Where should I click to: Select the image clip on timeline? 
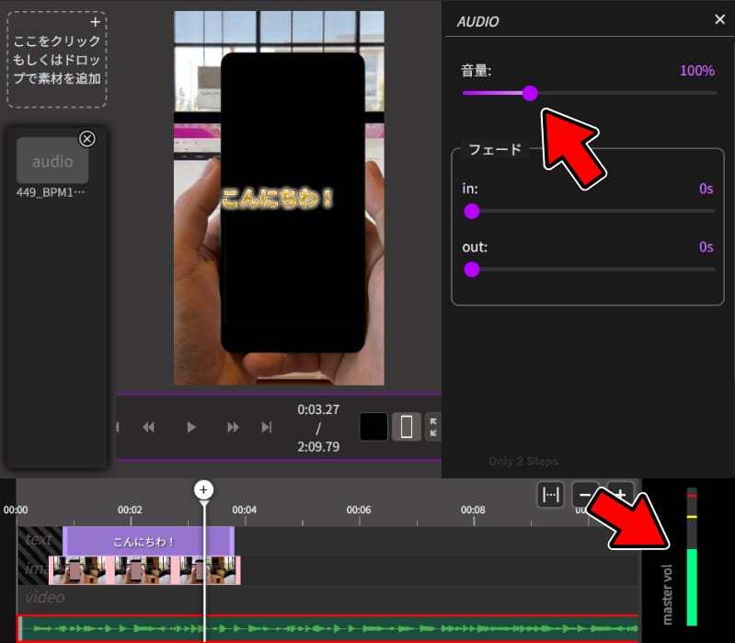[144, 570]
